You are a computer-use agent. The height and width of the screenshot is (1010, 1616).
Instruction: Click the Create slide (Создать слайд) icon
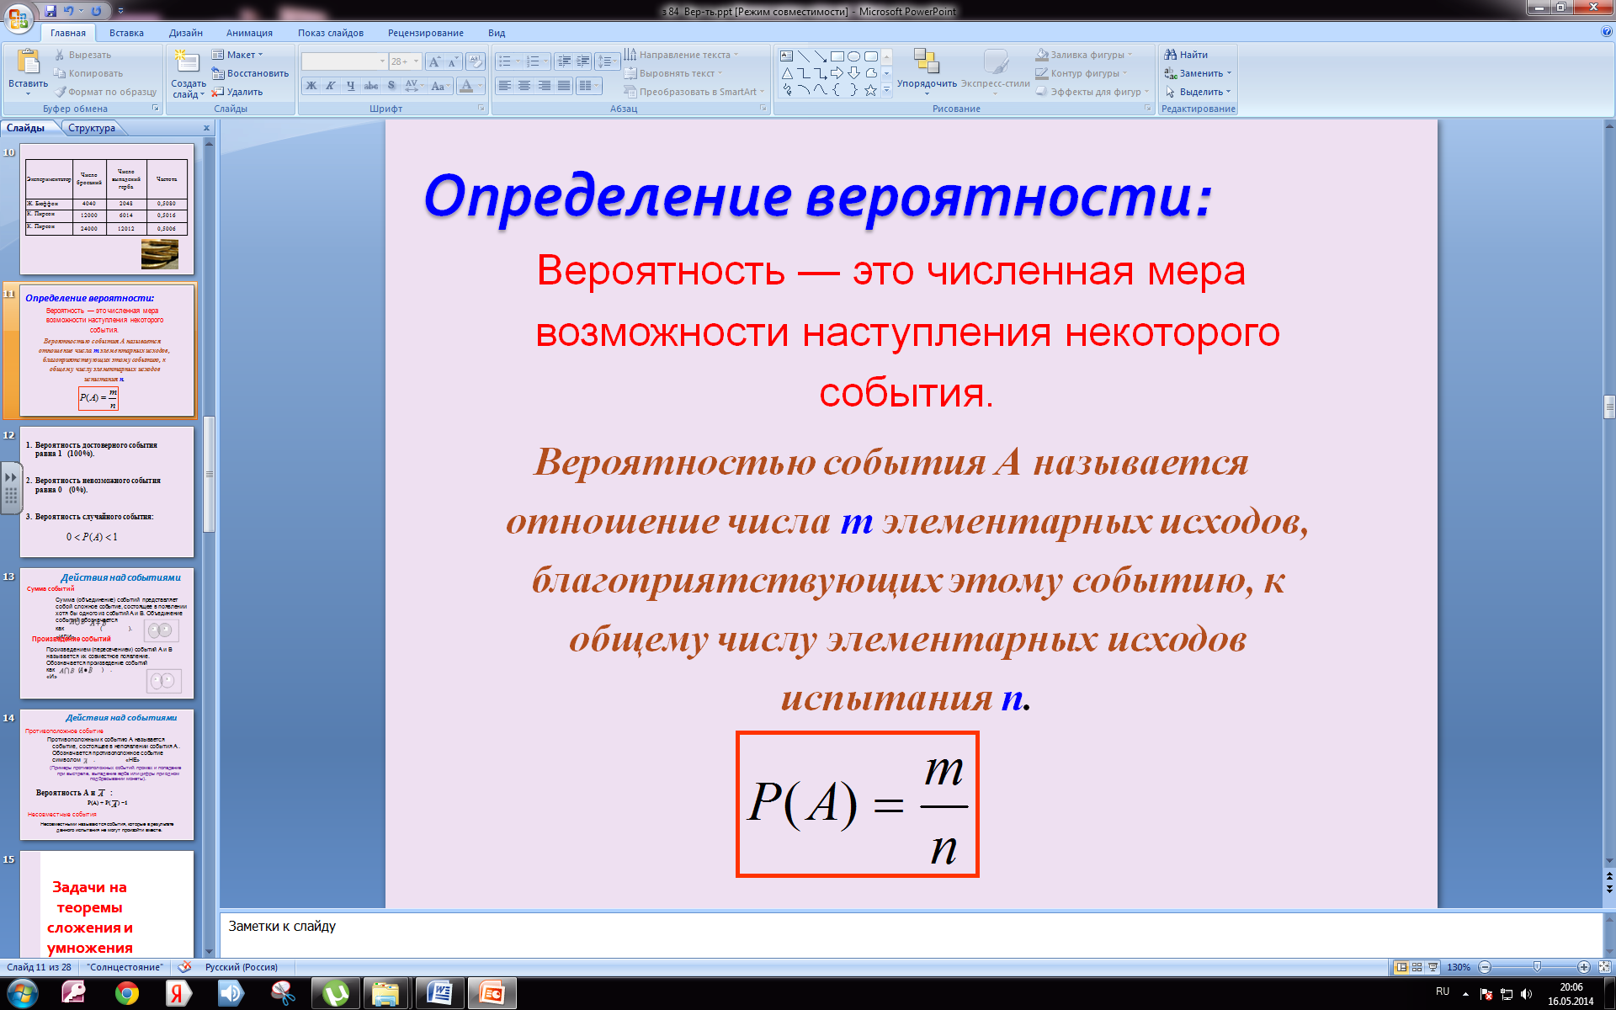click(x=187, y=62)
